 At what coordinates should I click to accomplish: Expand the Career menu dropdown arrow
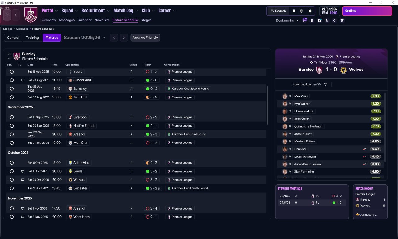(174, 11)
